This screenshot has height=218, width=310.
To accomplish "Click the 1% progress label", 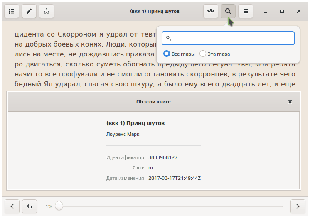I will pos(49,206).
